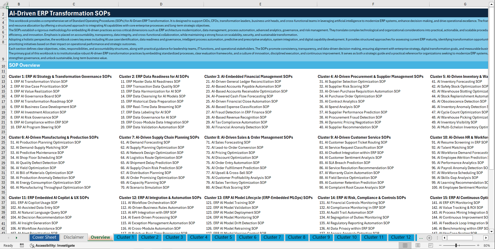
Task: Switch to Cluster 5 sheet tab
Action: [223, 237]
